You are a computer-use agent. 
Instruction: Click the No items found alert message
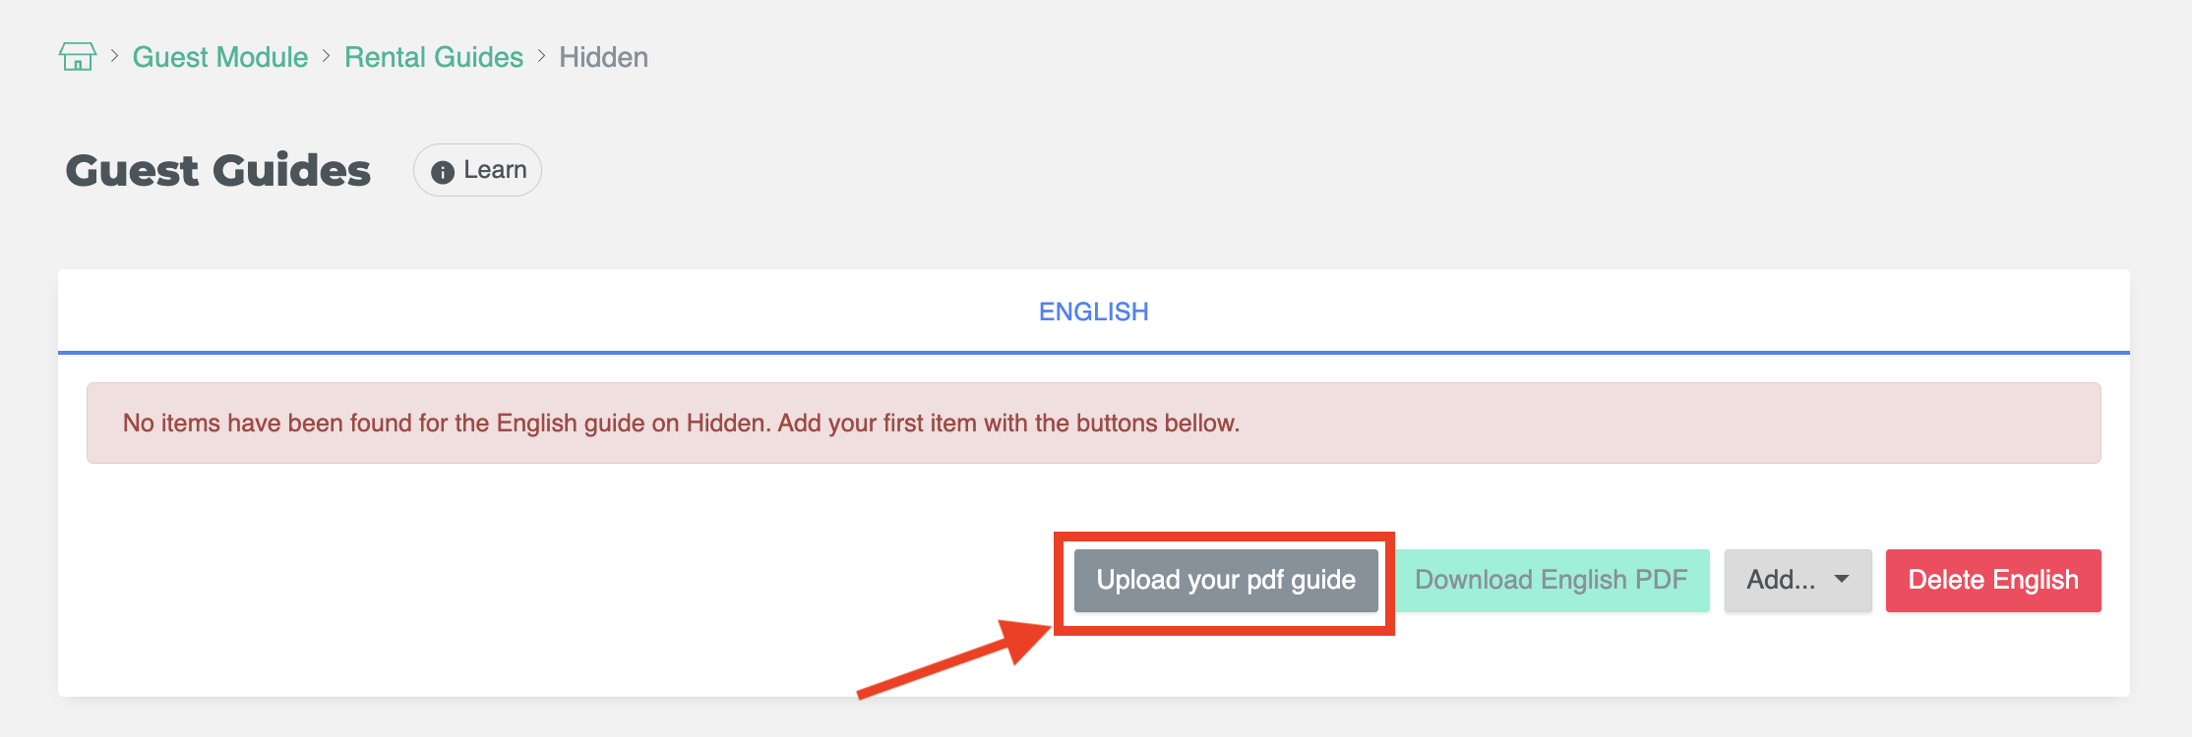pos(1094,423)
